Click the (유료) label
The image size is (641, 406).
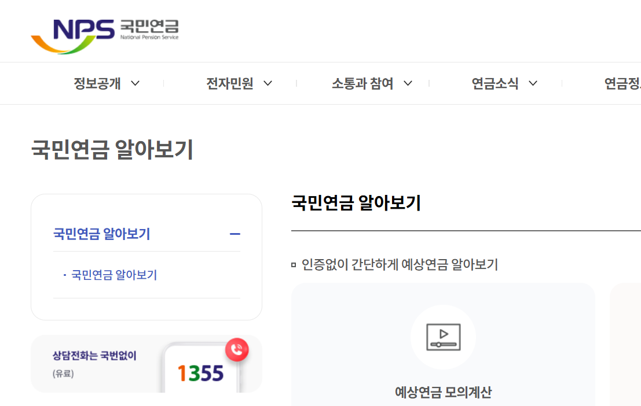point(63,374)
